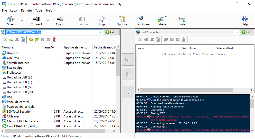Click the Connect toolbar button
The height and width of the screenshot is (139, 255).
click(x=36, y=21)
